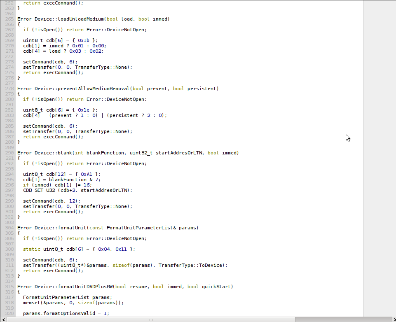The height and width of the screenshot is (322, 396).
Task: Click 'params.formatOptionsValid' on line 320
Action: tap(59, 313)
